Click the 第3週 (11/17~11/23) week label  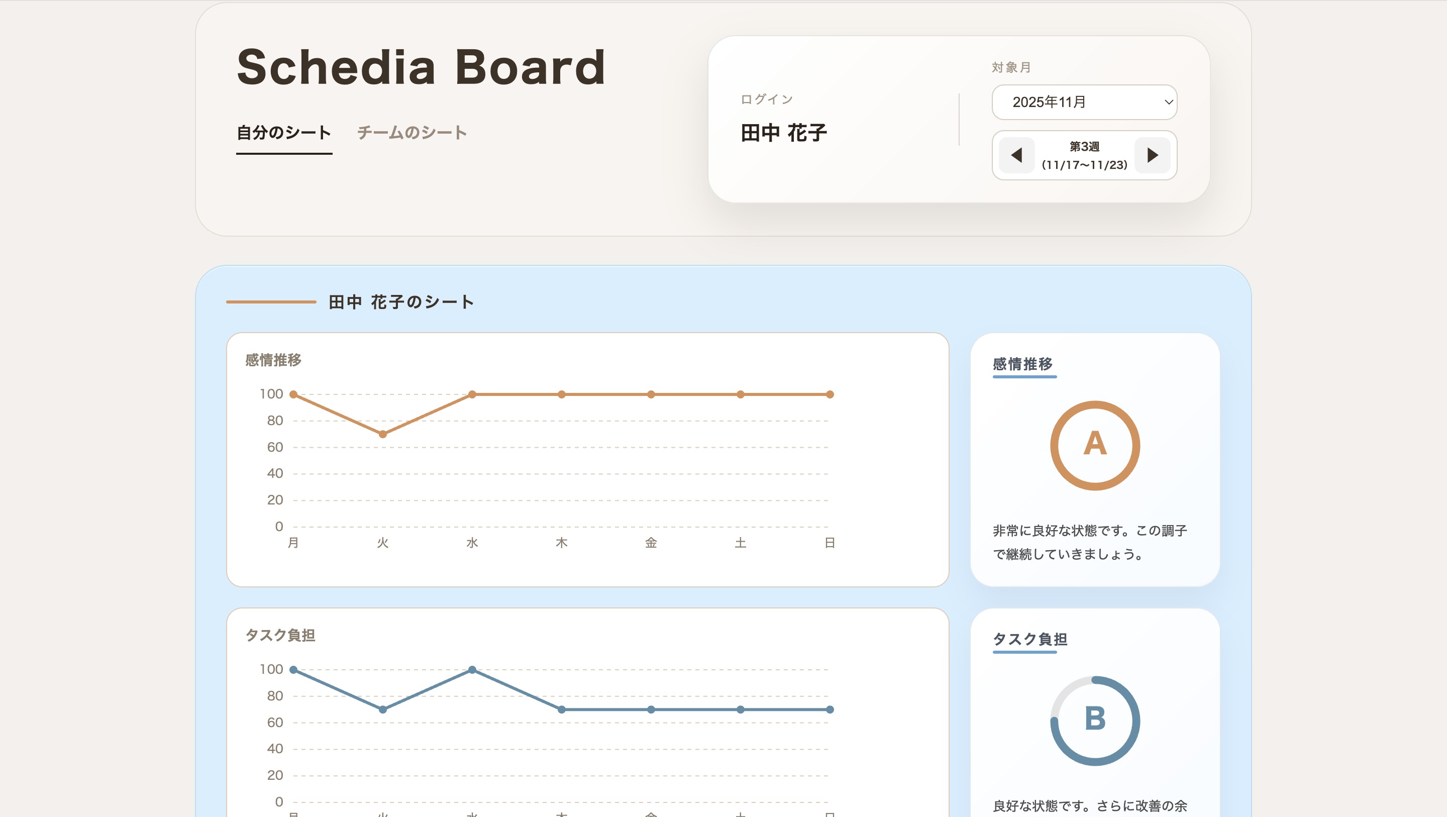[x=1084, y=155]
